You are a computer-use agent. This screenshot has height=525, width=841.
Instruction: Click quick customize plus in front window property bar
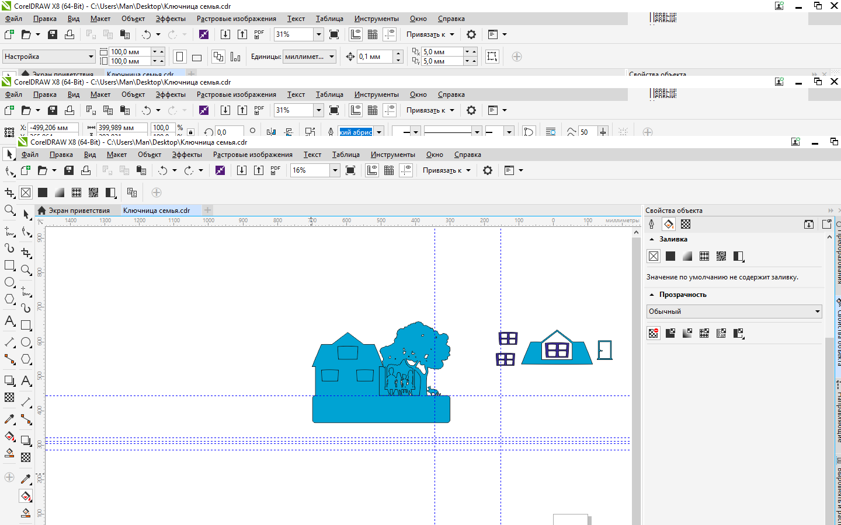tap(157, 192)
